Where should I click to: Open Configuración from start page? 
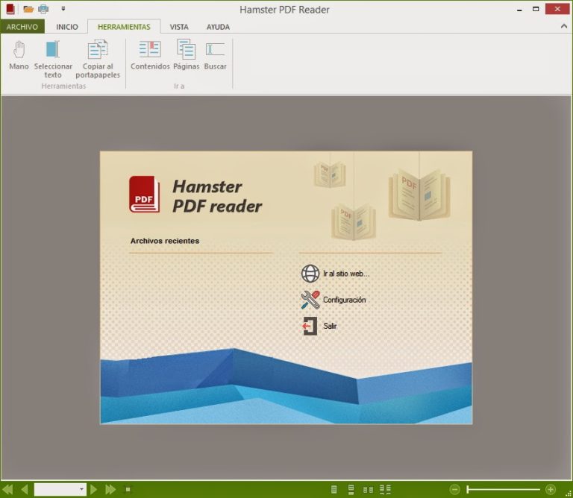(x=344, y=300)
